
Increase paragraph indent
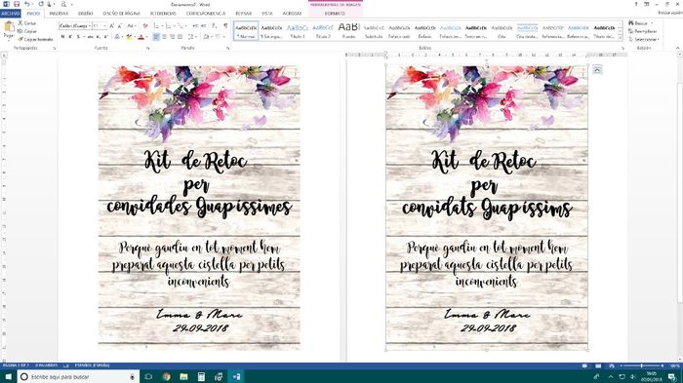coord(203,26)
